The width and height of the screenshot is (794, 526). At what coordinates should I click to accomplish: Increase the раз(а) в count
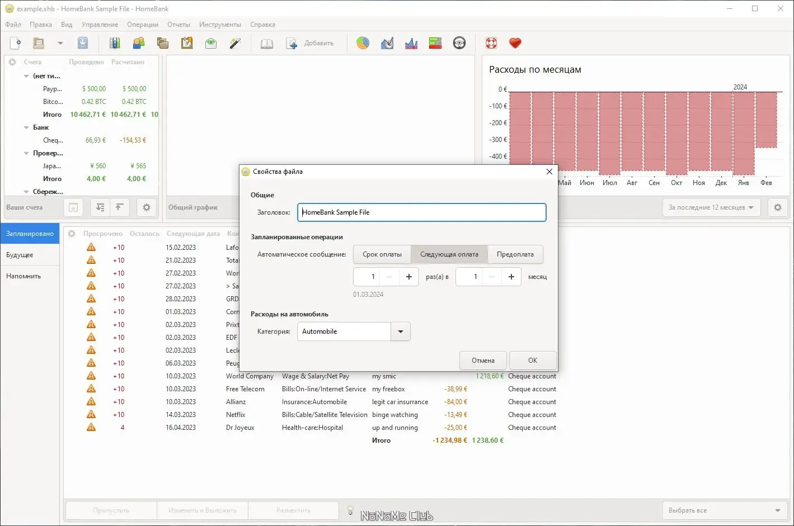coord(409,277)
